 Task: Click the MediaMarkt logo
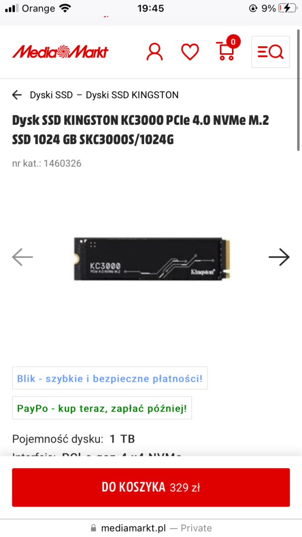pos(60,52)
